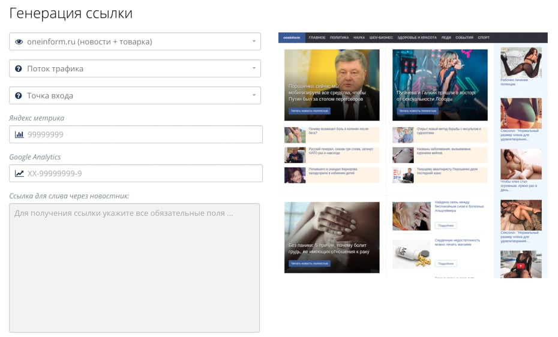Click the eye icon beside oneinform.ru

tap(19, 42)
